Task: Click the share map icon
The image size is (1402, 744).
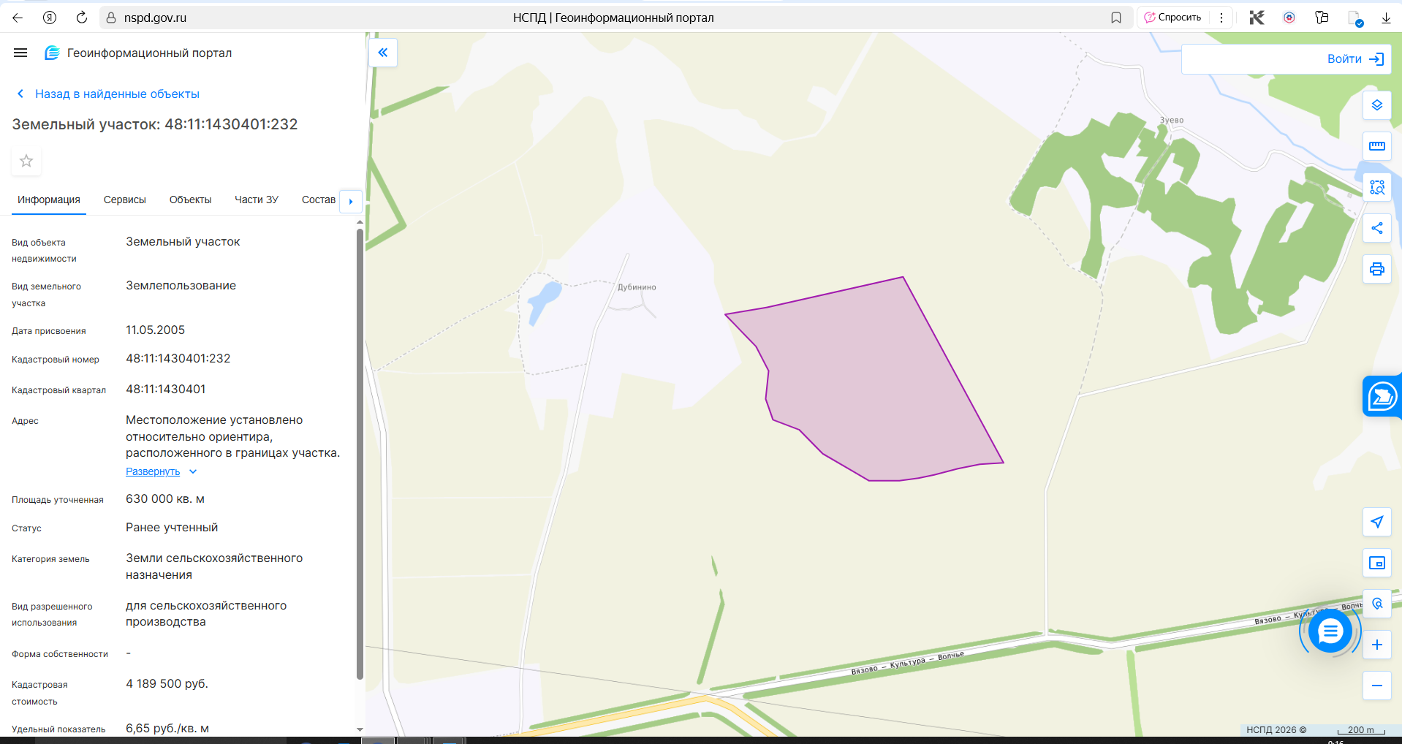Action: (1376, 228)
